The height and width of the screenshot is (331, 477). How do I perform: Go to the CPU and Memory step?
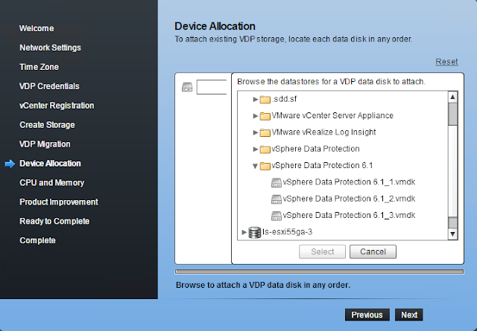point(51,183)
